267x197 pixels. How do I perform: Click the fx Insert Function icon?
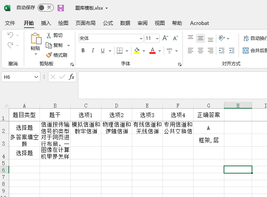click(71, 77)
